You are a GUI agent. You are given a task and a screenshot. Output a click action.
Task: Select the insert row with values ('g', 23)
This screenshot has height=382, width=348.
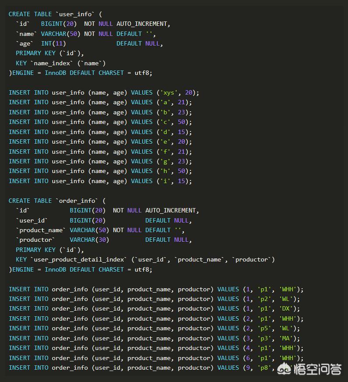pyautogui.click(x=100, y=162)
